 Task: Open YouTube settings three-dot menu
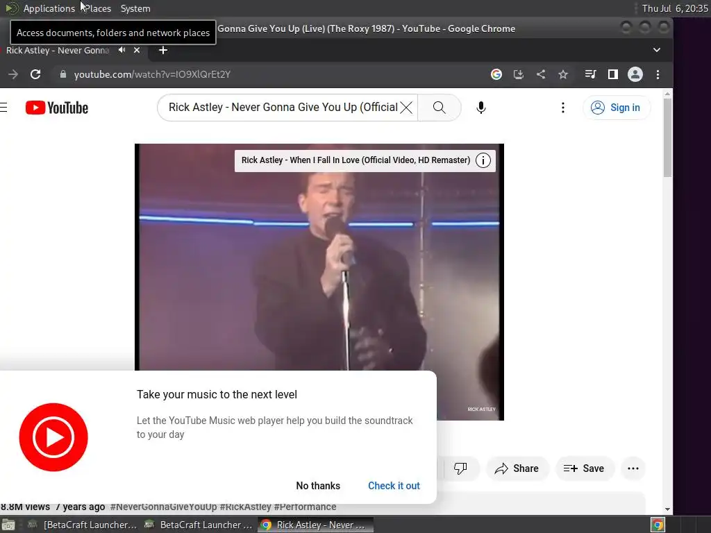point(562,108)
